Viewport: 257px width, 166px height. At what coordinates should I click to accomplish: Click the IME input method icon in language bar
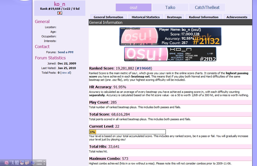[7, 163]
